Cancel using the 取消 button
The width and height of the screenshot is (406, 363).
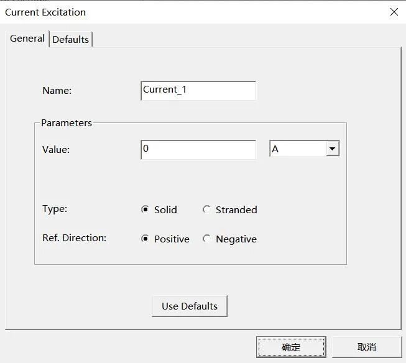pyautogui.click(x=367, y=347)
